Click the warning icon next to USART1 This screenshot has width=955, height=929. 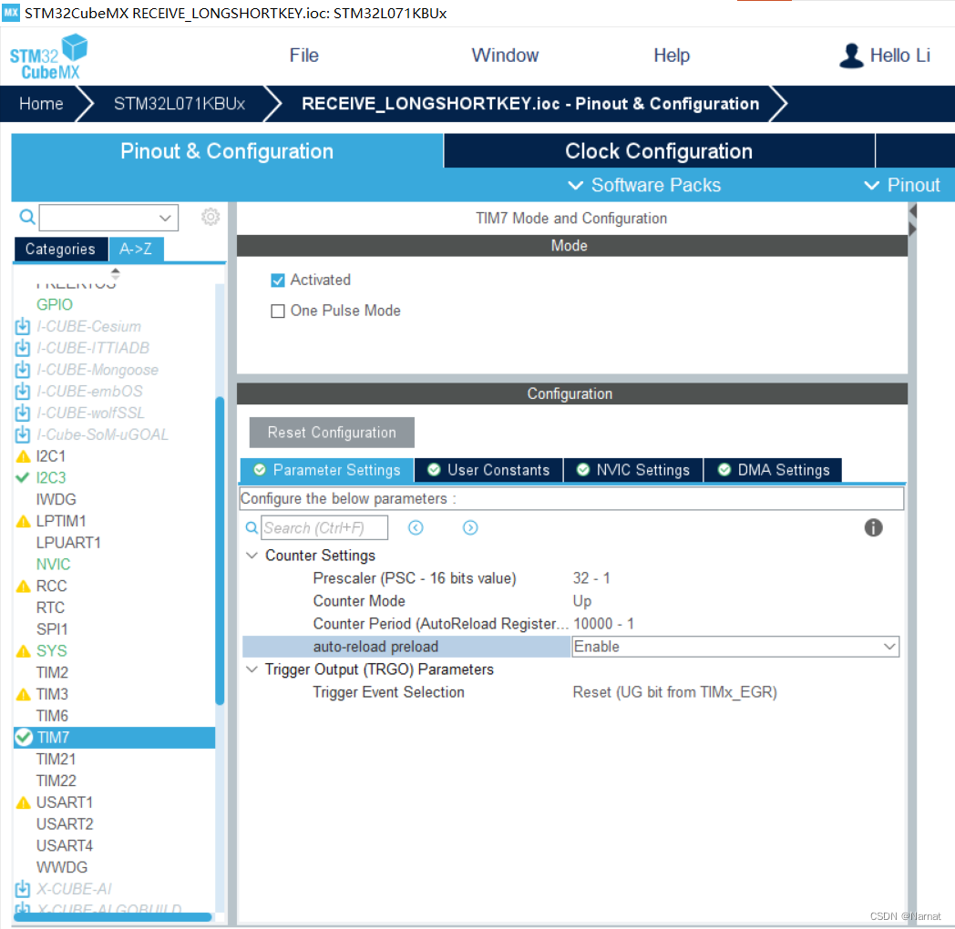[23, 802]
